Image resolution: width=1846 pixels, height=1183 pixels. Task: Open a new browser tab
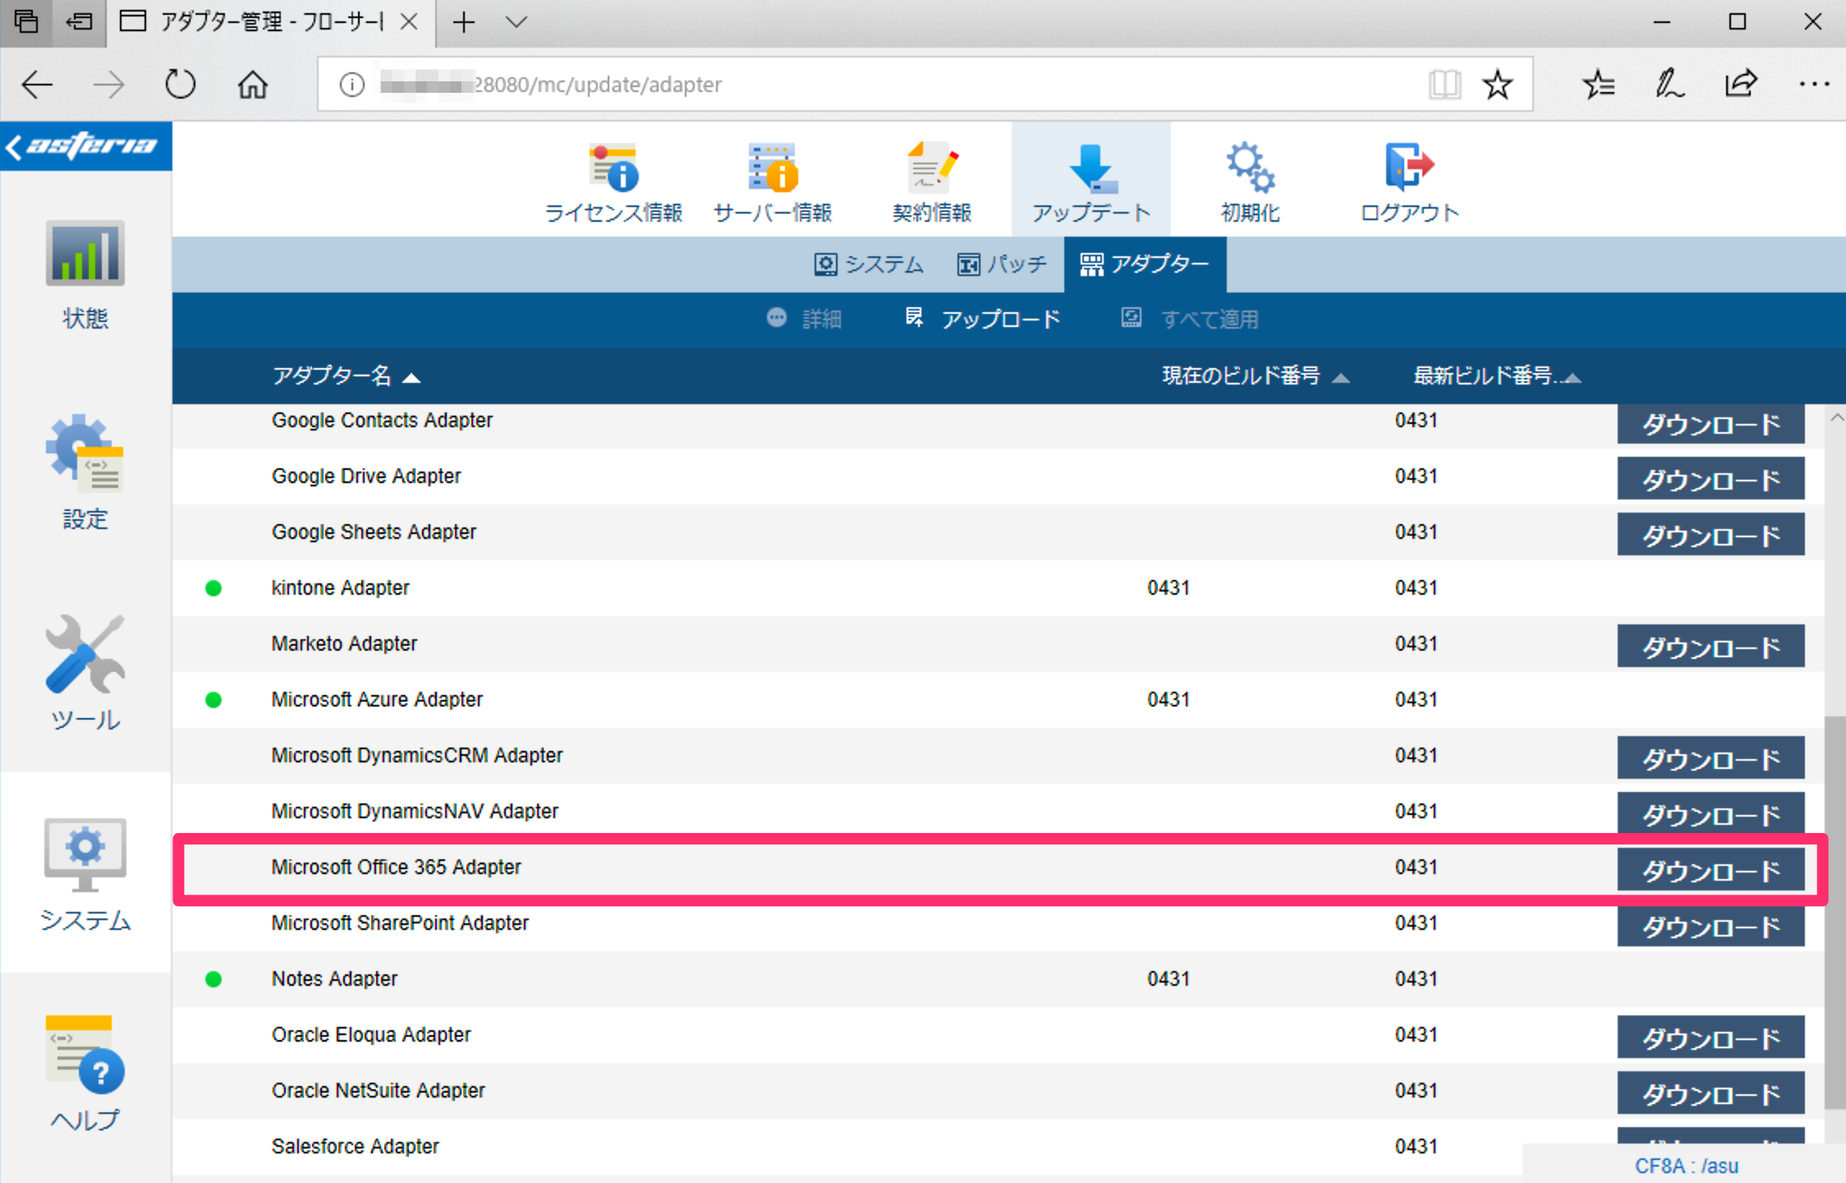pyautogui.click(x=464, y=22)
